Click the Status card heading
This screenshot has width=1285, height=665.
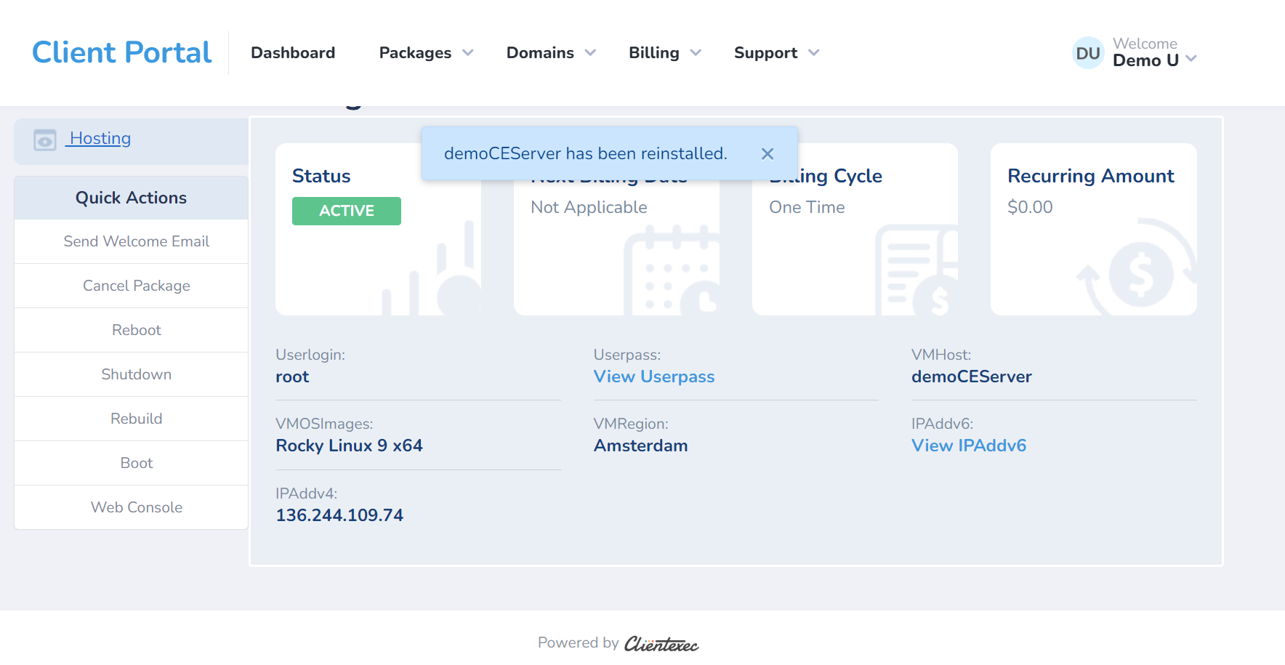point(321,176)
